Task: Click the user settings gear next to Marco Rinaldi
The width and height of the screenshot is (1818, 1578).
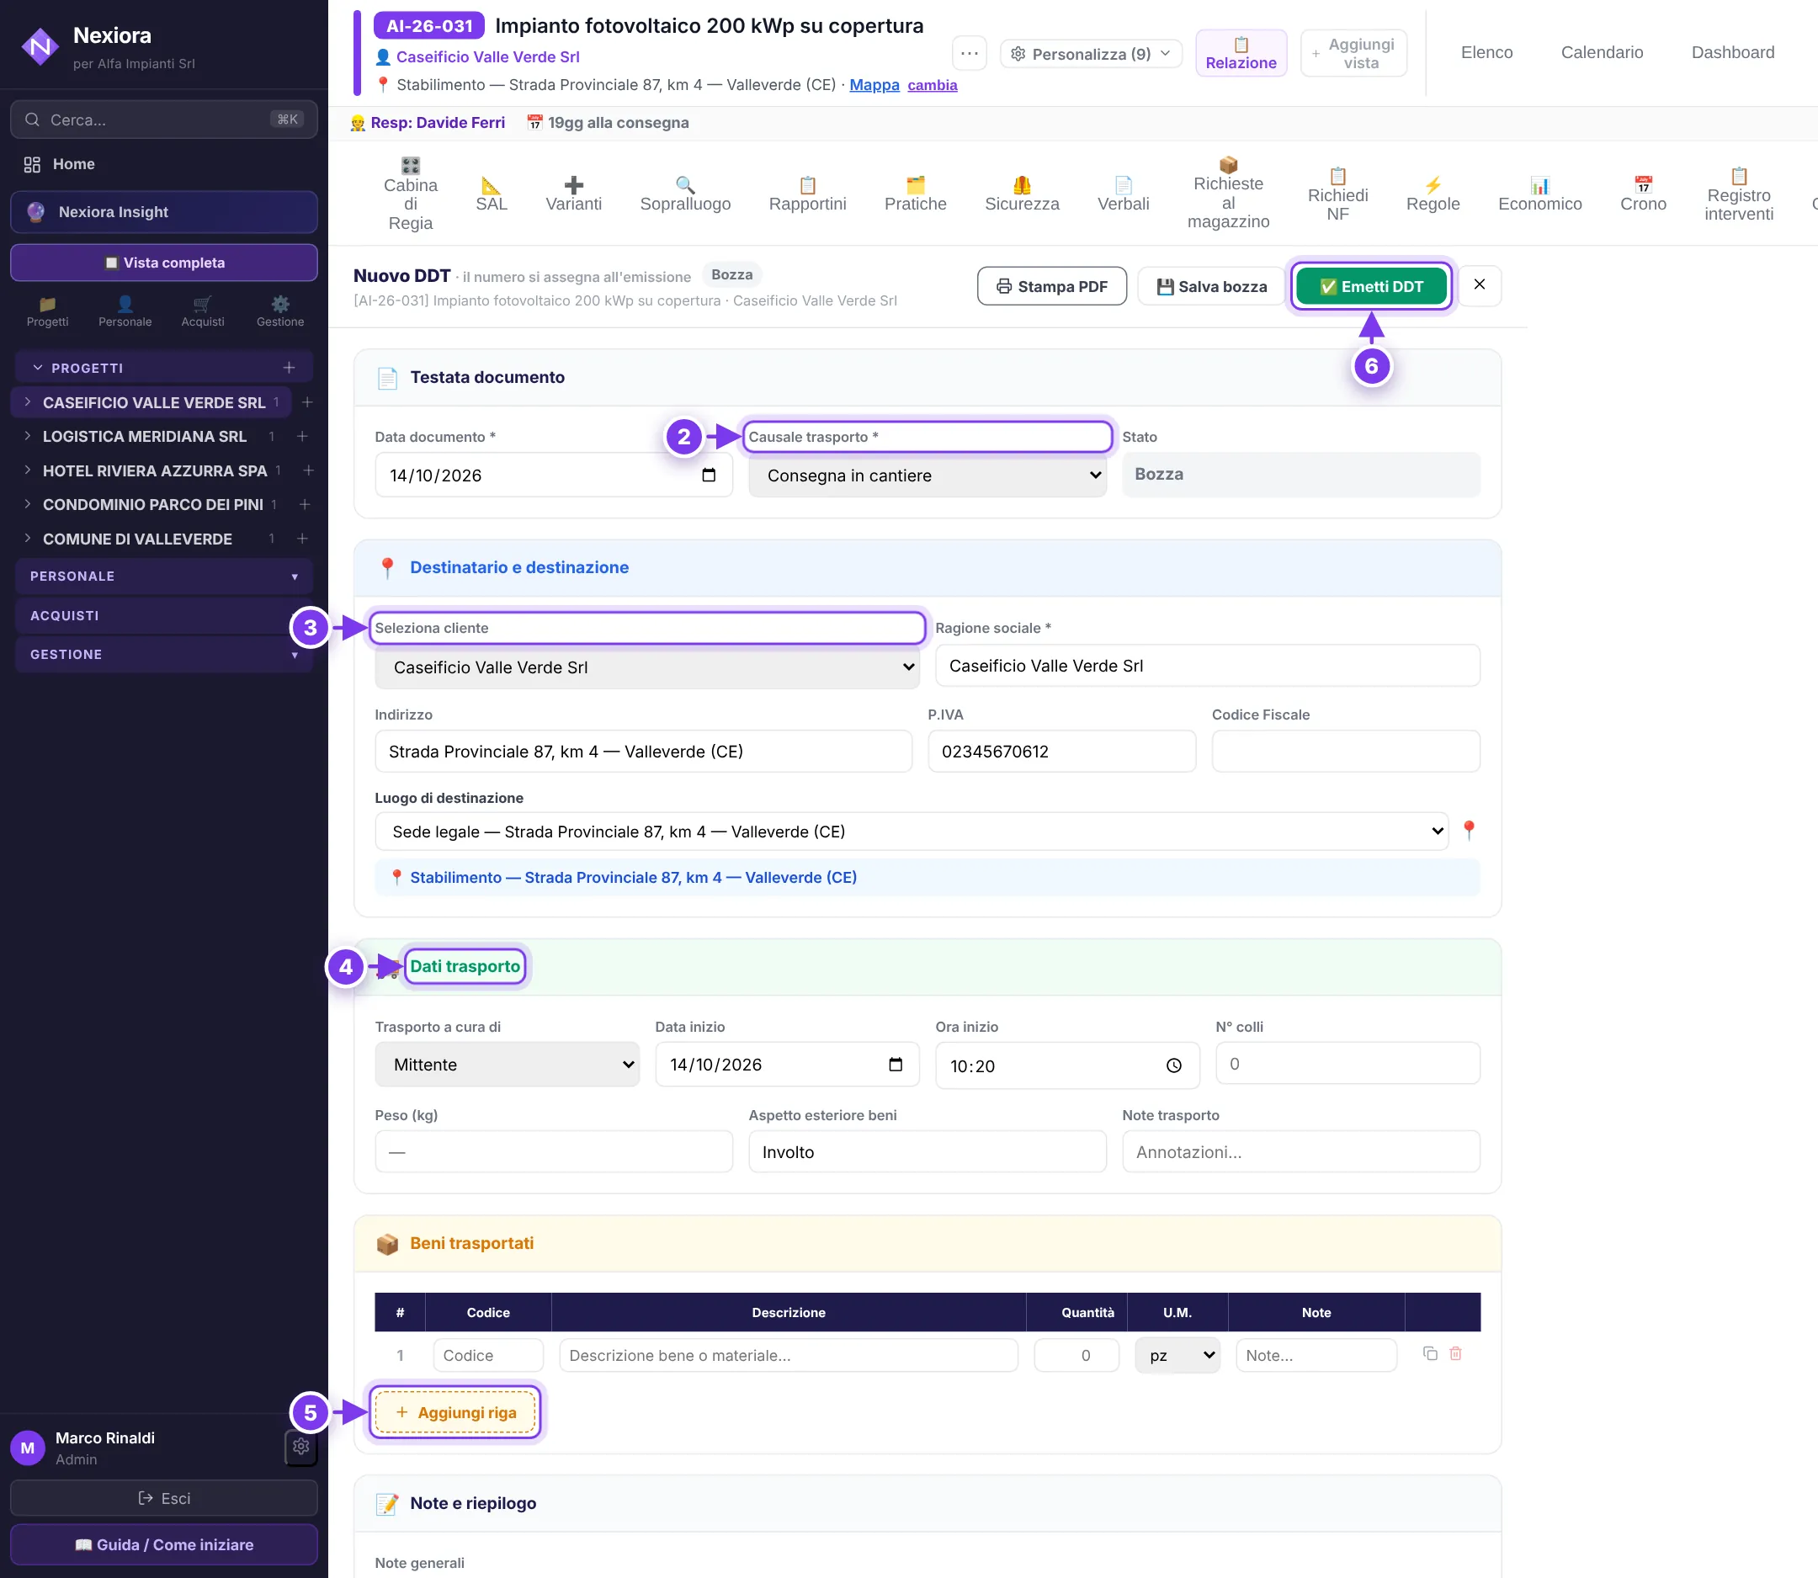Action: pos(301,1446)
